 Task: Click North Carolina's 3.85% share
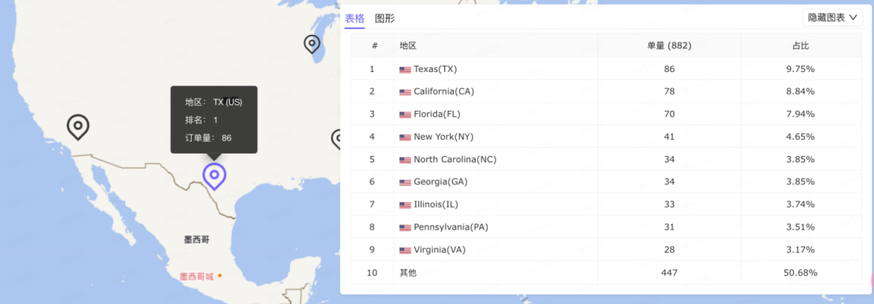coord(800,159)
